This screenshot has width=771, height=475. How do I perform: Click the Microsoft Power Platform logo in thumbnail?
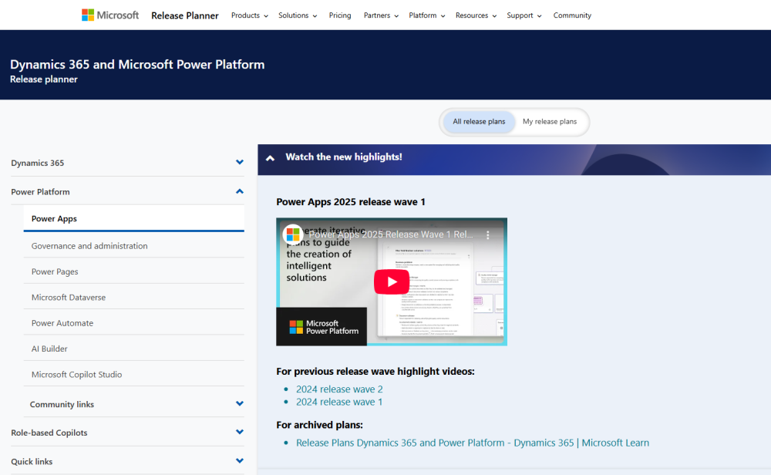(321, 326)
